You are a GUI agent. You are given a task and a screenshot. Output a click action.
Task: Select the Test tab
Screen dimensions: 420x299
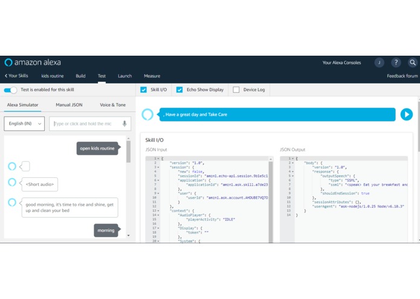point(102,76)
